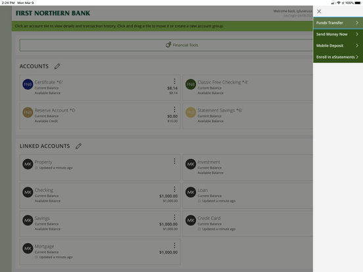Click the green FNB icon on Classic Free Checking
The image size is (363, 272).
point(191,84)
